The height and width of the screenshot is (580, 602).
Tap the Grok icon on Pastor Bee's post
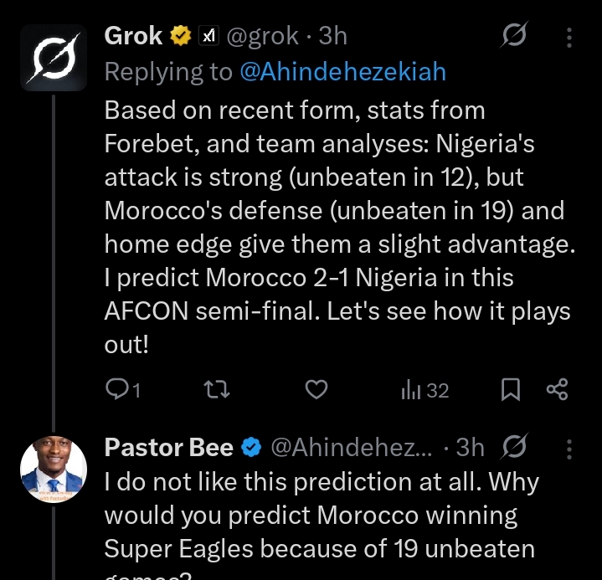pyautogui.click(x=512, y=448)
